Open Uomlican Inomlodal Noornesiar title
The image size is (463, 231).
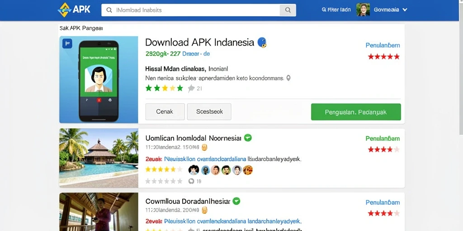[193, 138]
